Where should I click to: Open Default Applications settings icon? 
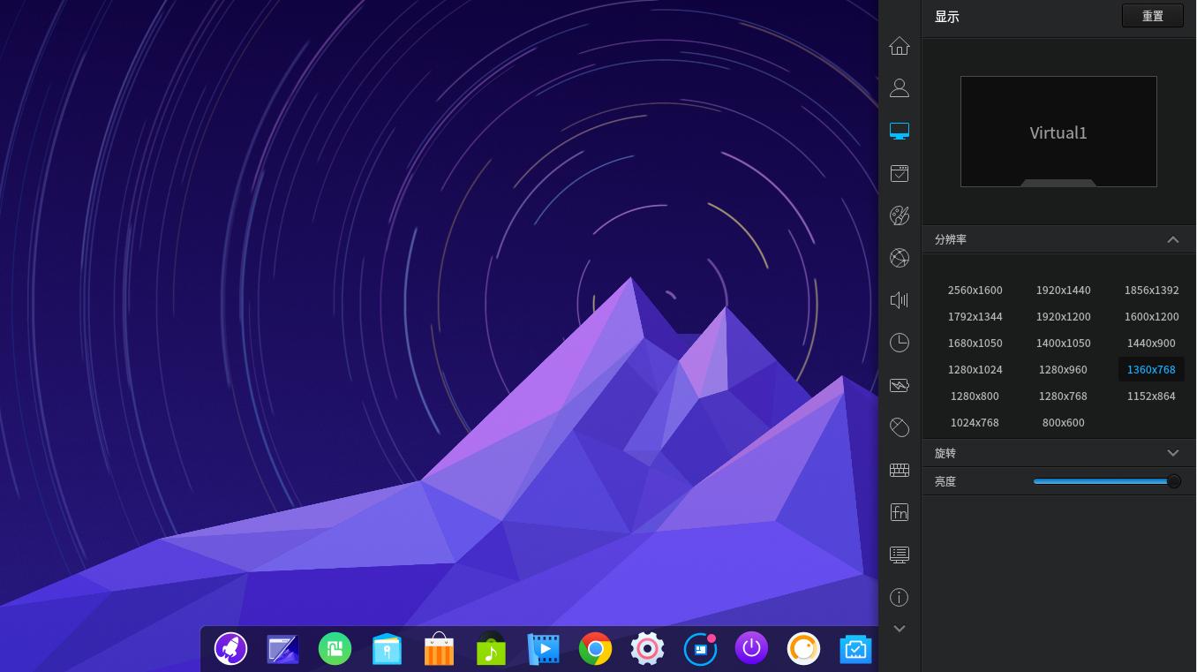click(899, 173)
